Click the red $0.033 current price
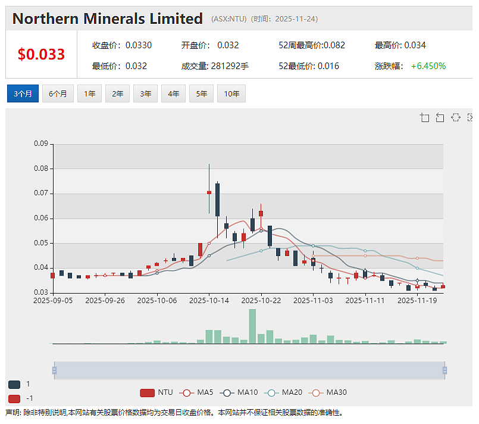The height and width of the screenshot is (424, 479). (41, 54)
